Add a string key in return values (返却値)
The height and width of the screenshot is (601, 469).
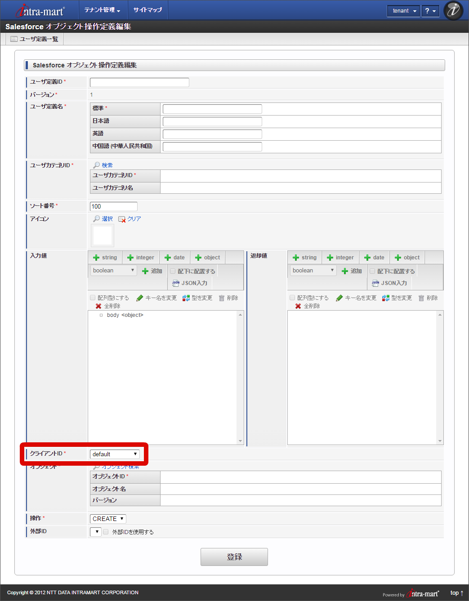coord(305,258)
